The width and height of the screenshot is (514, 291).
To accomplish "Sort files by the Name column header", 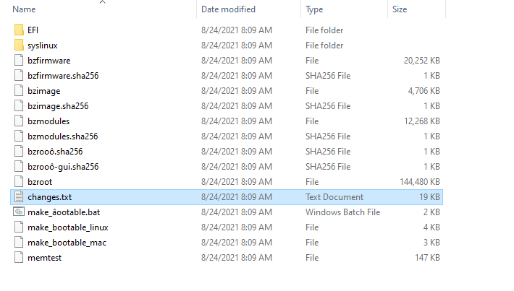I will 24,9.
